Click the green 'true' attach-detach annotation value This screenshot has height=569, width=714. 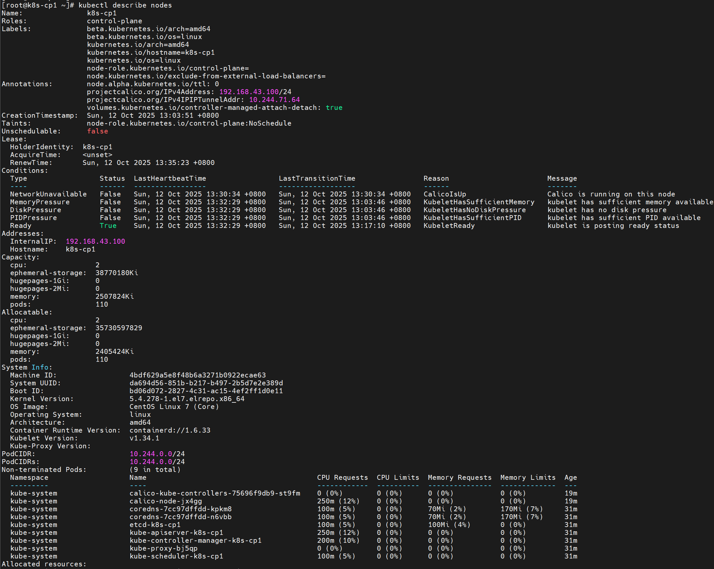click(x=334, y=108)
